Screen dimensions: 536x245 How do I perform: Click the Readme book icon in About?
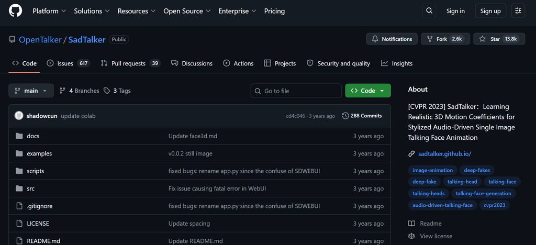[411, 224]
